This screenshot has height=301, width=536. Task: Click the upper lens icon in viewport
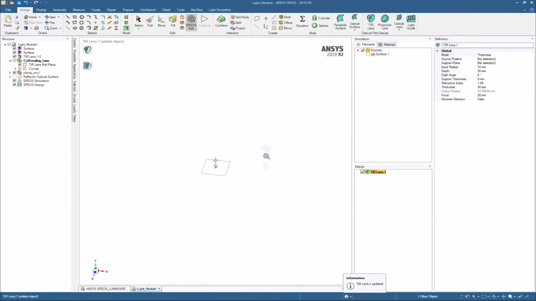point(88,49)
